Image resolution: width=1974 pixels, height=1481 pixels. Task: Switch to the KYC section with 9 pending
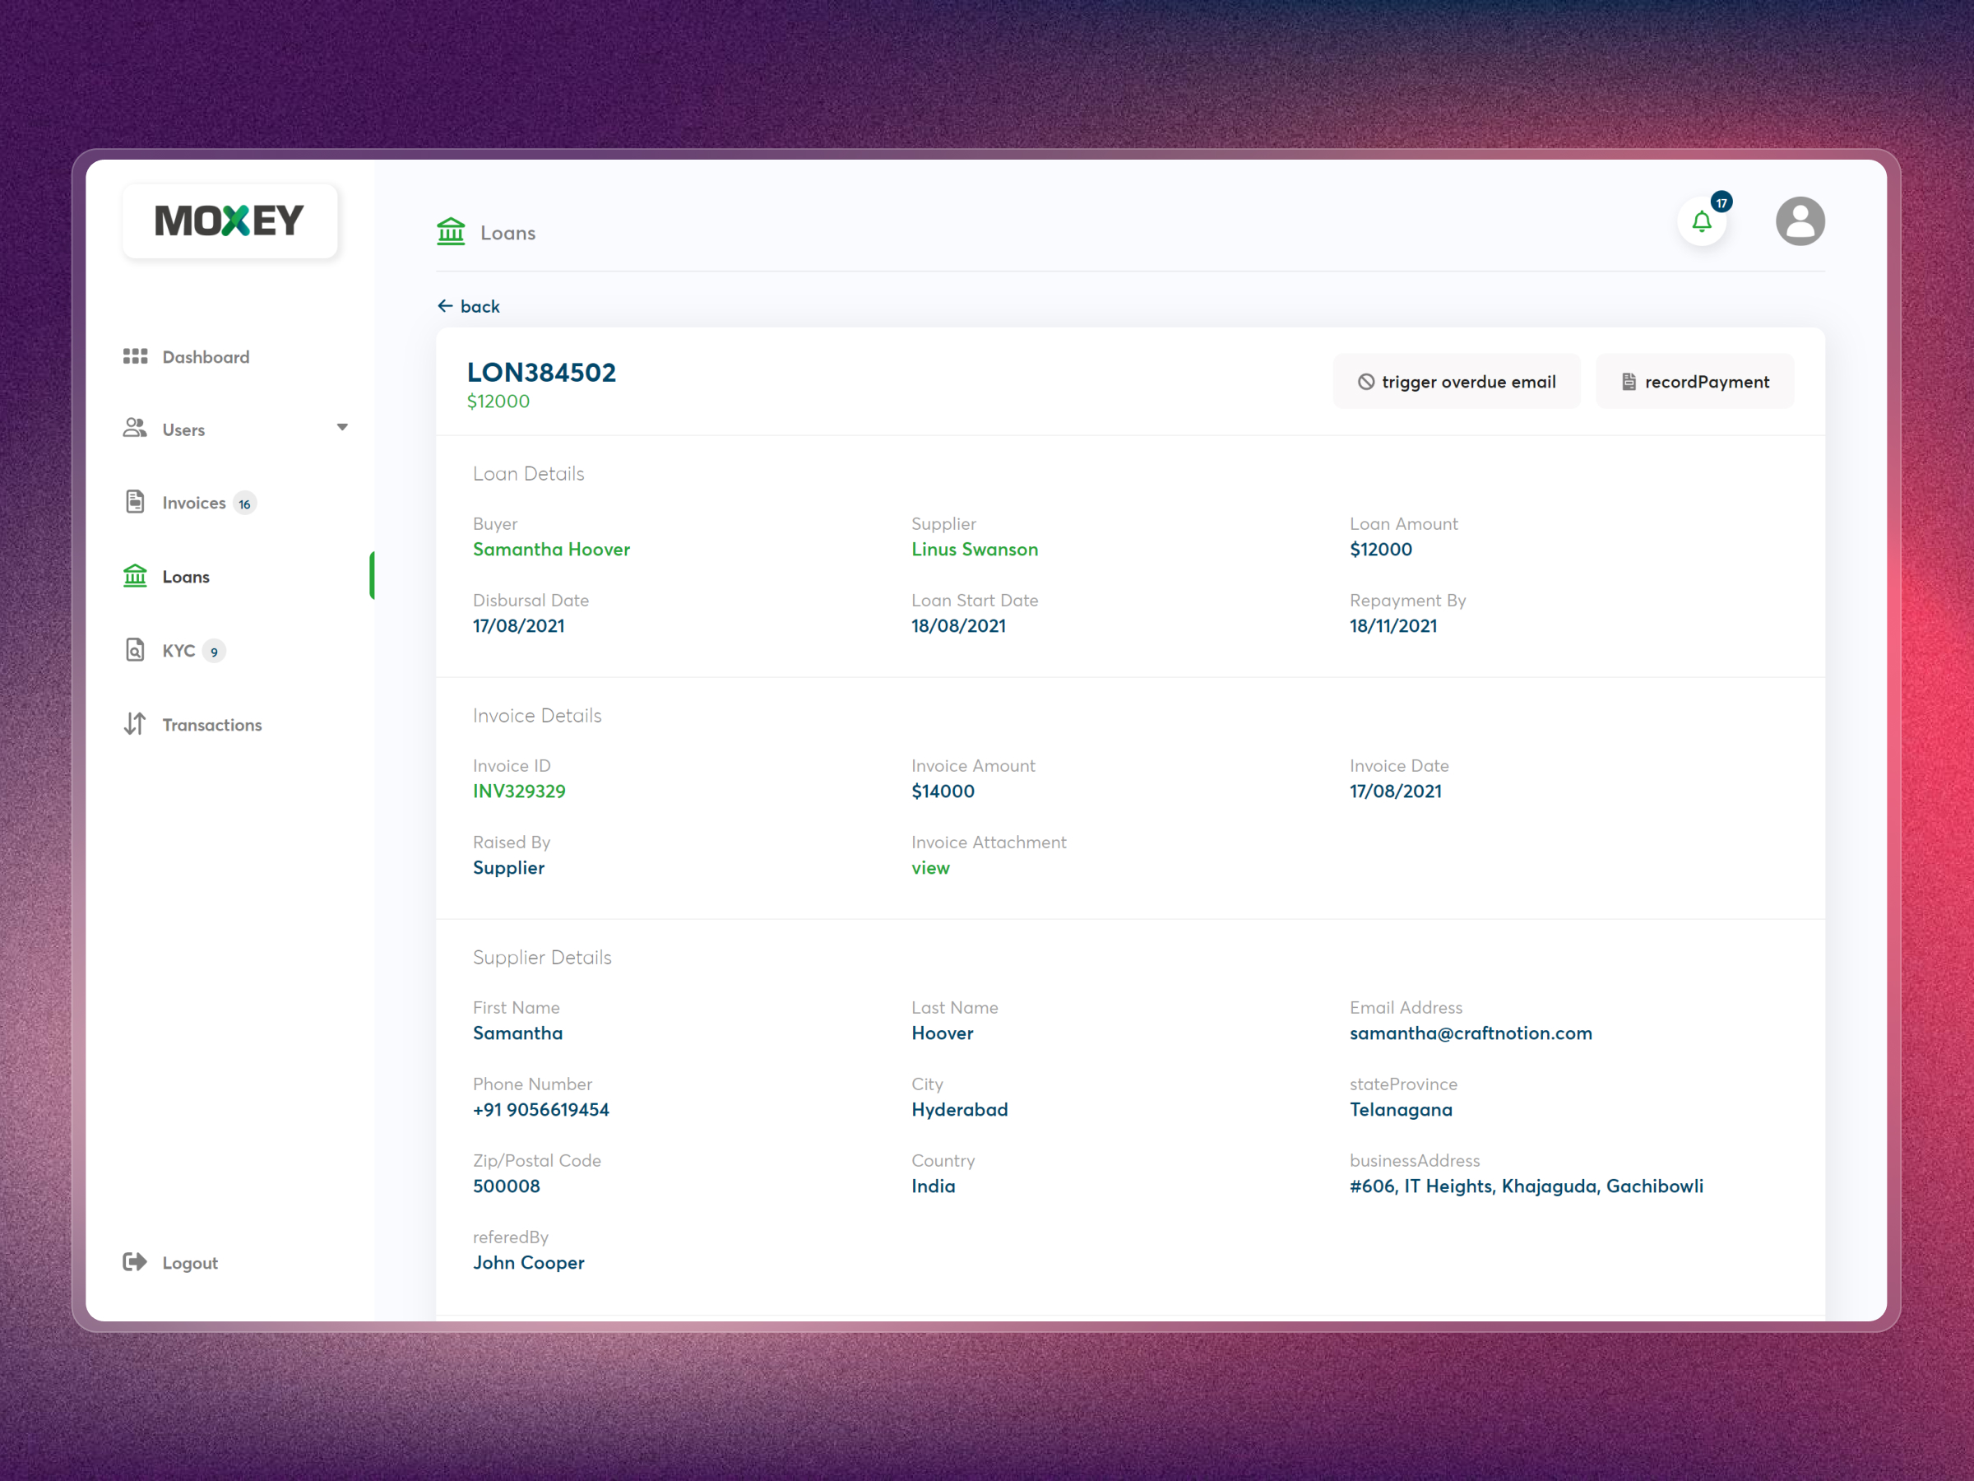180,650
